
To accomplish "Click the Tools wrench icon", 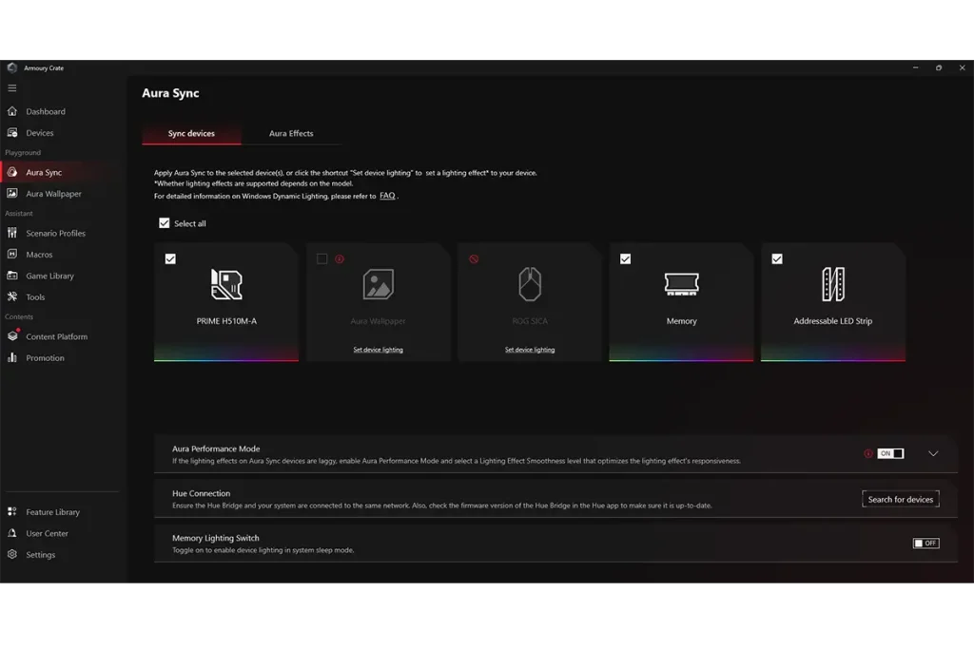I will coord(12,296).
